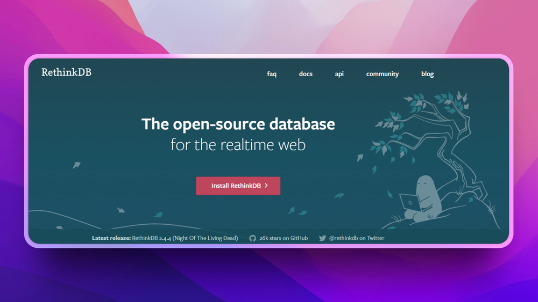Image resolution: width=538 pixels, height=302 pixels.
Task: Open the faq page
Action: [272, 74]
